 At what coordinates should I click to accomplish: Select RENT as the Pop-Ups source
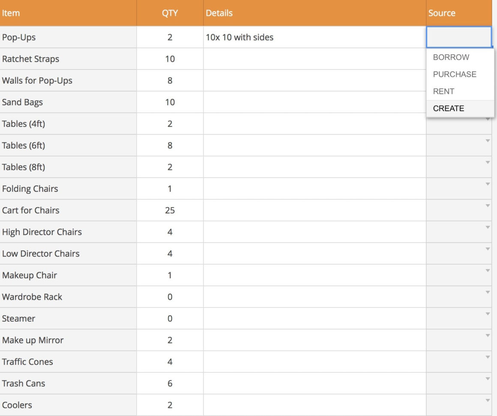[444, 91]
